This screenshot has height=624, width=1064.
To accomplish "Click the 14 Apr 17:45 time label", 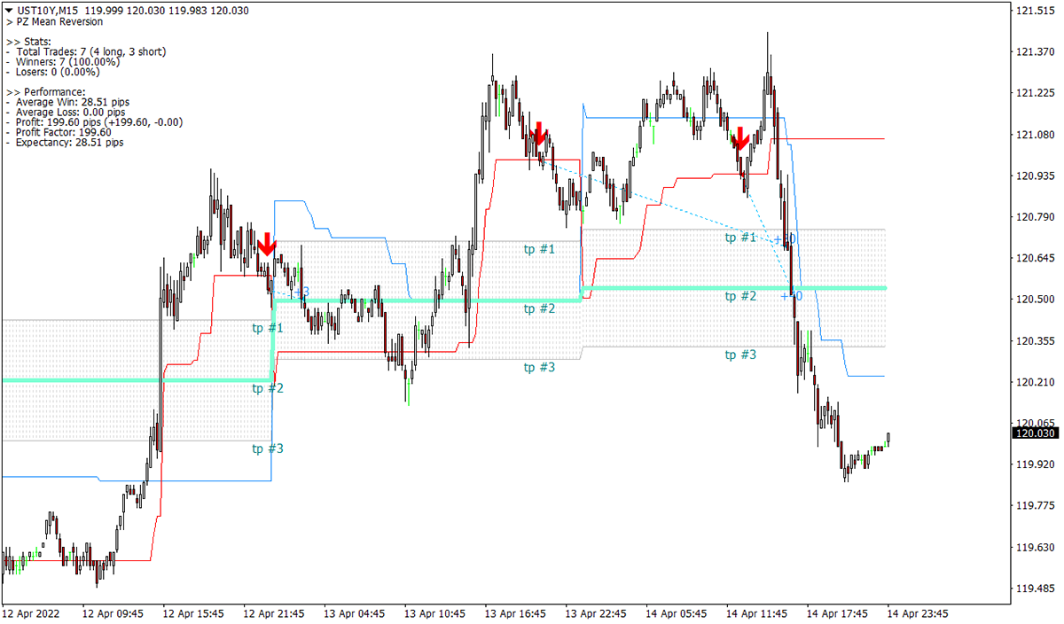I will tap(838, 613).
